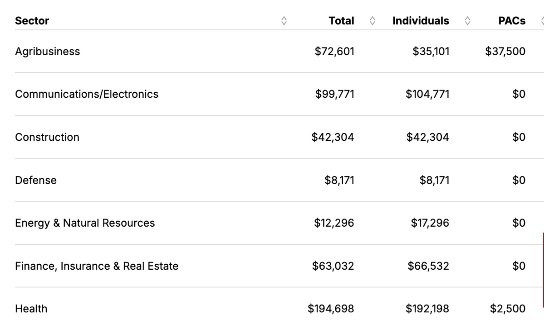The width and height of the screenshot is (544, 324).
Task: Click the sort arrows beside the Individuals header
Action: coord(468,21)
